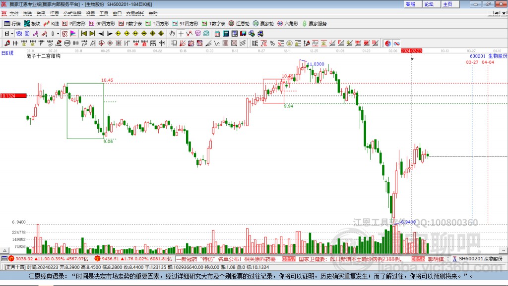Toggle the yin-yang tai chi icon
This screenshot has width=508, height=286.
(x=388, y=43)
